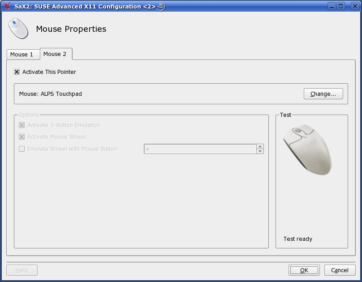
Task: Confirm settings with the OK button
Action: tap(304, 270)
